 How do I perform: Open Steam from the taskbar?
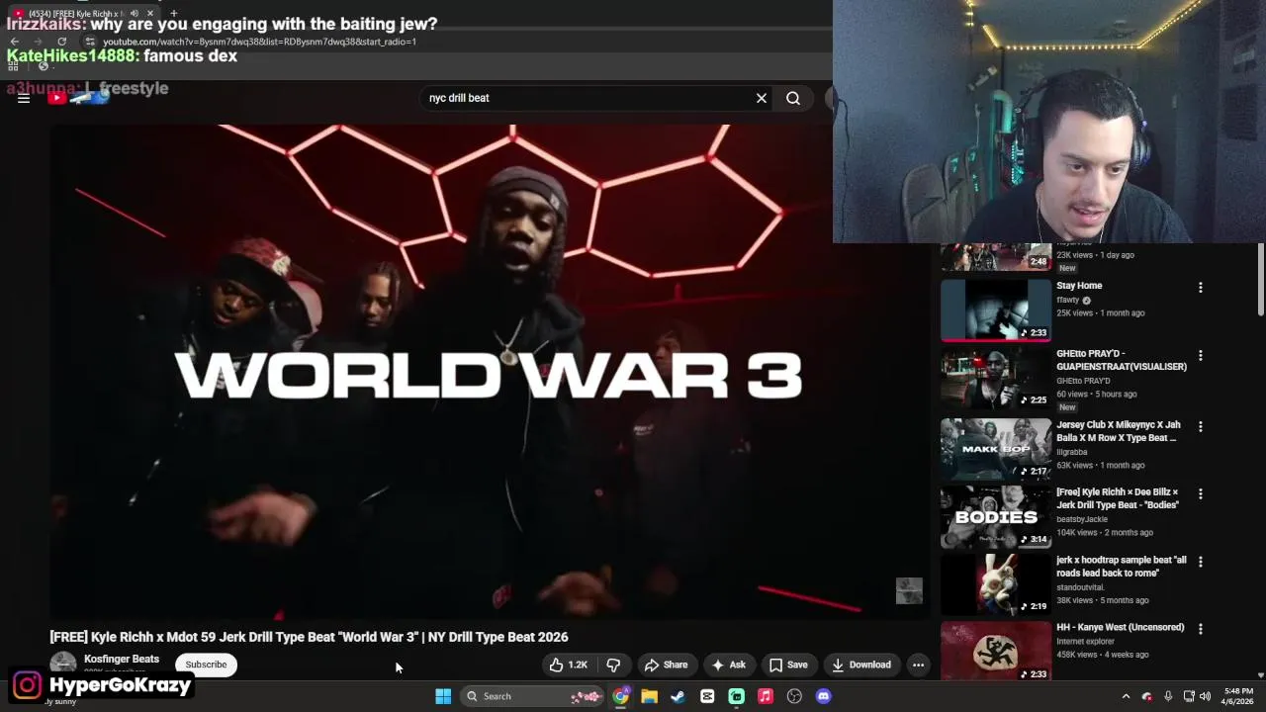[x=678, y=696]
